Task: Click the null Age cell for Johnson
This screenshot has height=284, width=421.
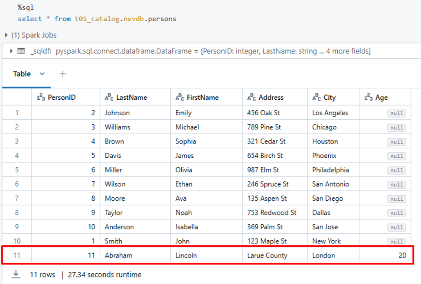Action: (396, 113)
